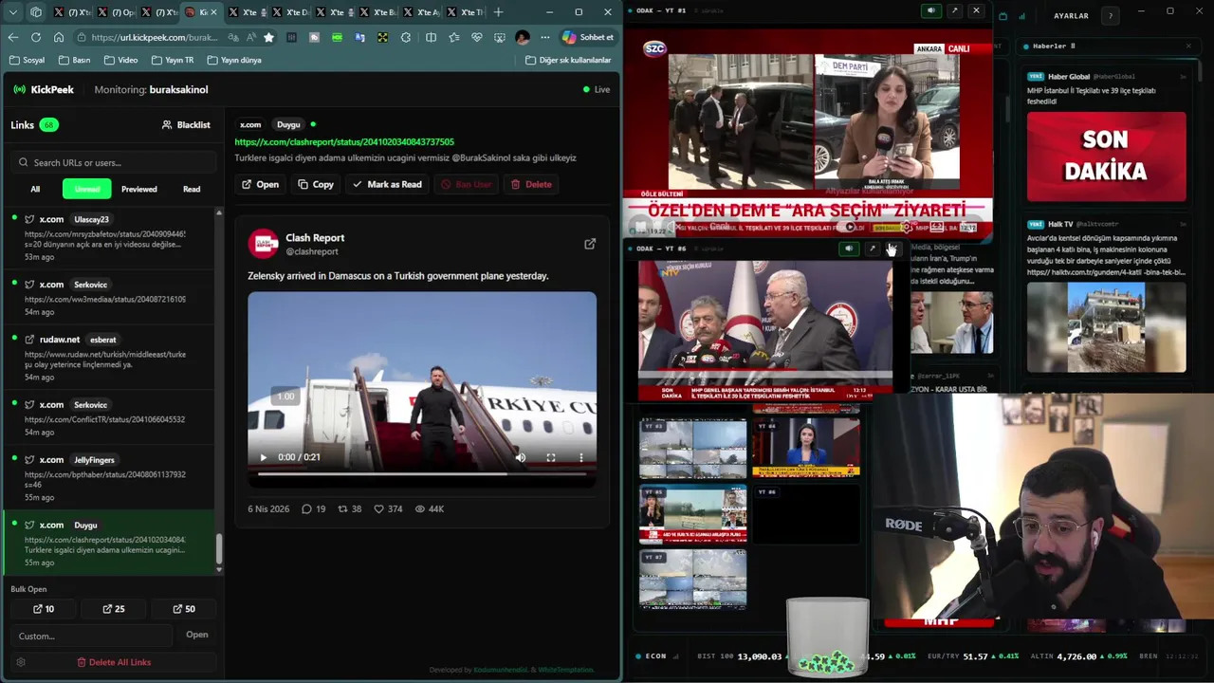
Task: Open the Video bookmarks folder
Action: coord(120,60)
